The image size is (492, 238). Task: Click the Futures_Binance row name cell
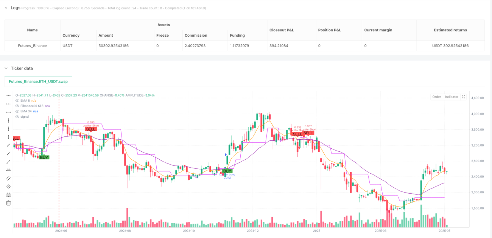click(x=33, y=46)
